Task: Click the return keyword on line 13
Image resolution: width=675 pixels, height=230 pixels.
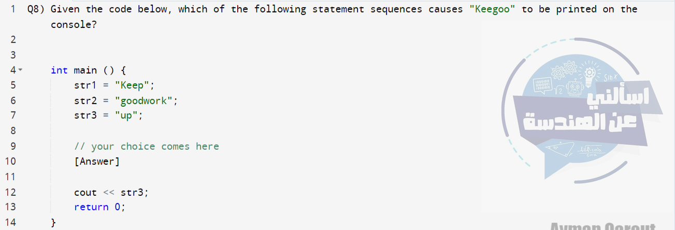Action: point(91,207)
